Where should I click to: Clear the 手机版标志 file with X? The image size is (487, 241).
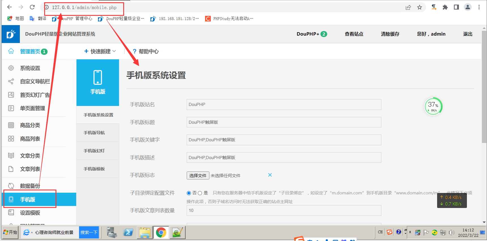coord(270,175)
